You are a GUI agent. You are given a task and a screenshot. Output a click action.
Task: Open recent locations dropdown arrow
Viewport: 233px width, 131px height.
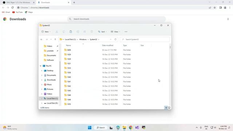pos(51,39)
